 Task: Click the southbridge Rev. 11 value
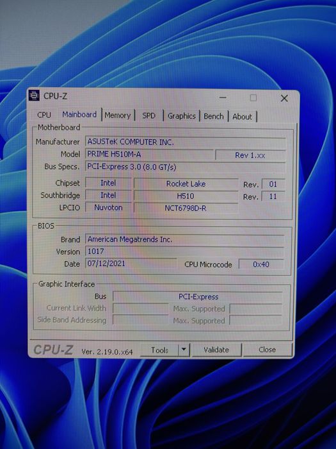coord(273,196)
